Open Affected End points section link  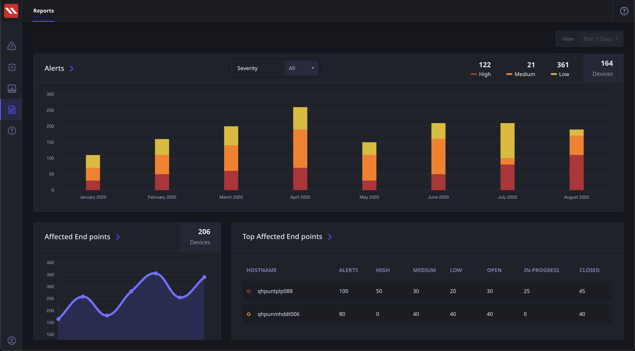[118, 237]
